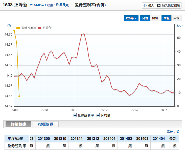185x152 pixels.
Task: Select the 季報 quarterly report option
Action: [x=167, y=18]
